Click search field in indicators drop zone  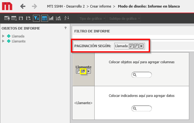[142, 108]
